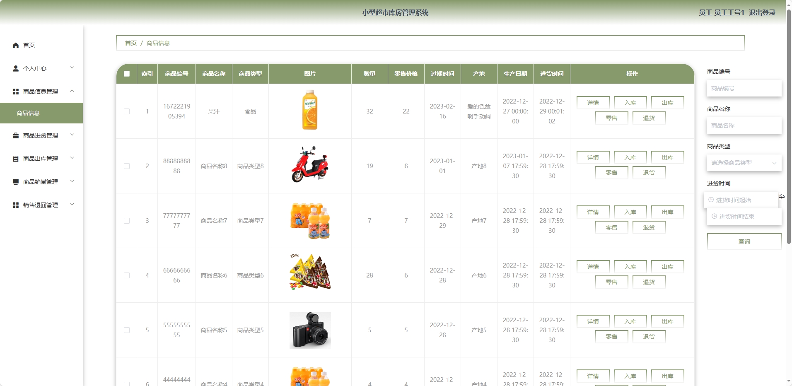
Task: Check the row checkbox for 商品名称6
Action: point(127,275)
